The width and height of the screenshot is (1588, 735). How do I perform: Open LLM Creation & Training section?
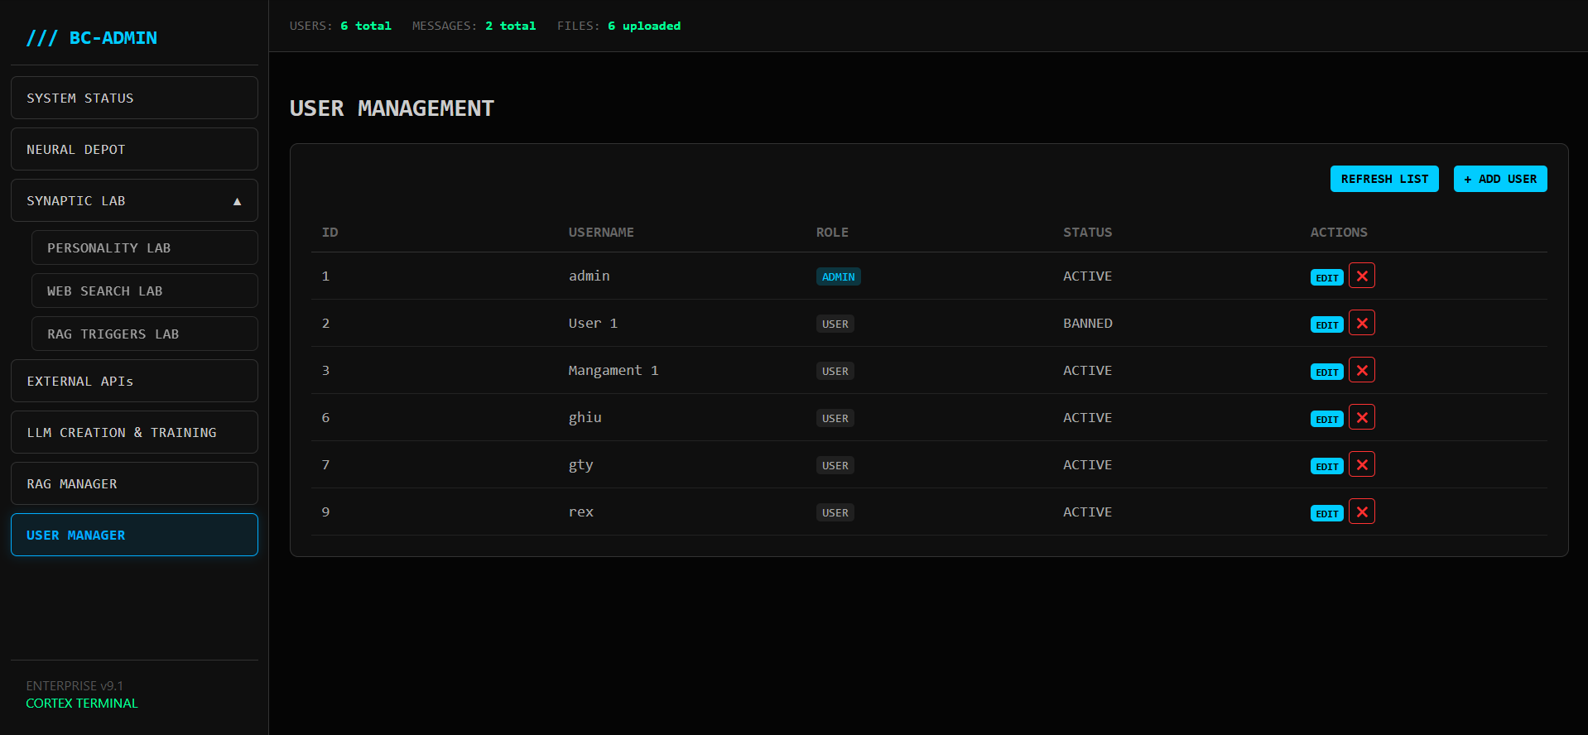[x=134, y=432]
